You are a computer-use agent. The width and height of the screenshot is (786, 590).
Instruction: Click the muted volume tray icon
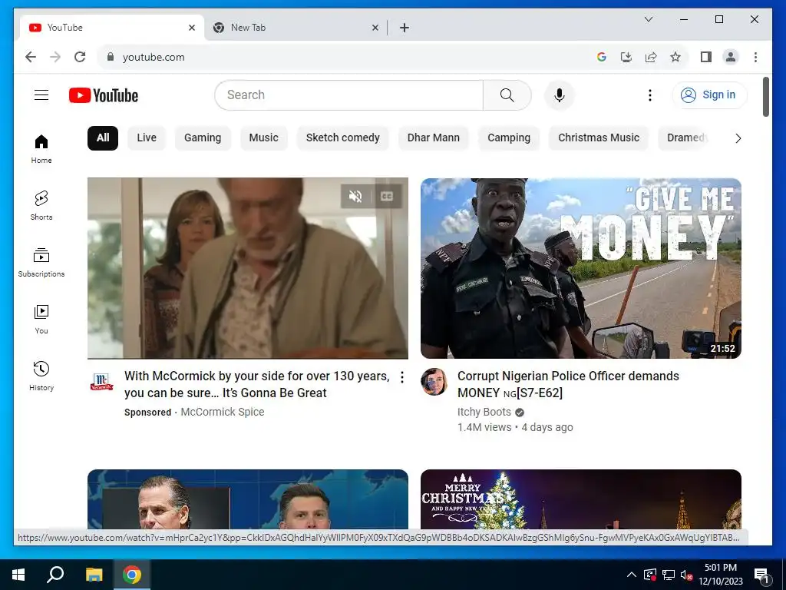686,575
